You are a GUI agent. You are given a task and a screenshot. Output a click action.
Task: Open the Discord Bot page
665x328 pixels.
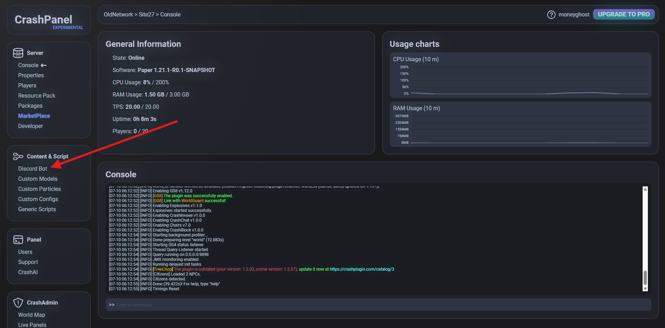click(x=33, y=169)
